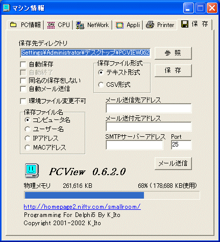
Task: Toggle the grayed-out 自動終了 checkbox
Action: coord(23,72)
